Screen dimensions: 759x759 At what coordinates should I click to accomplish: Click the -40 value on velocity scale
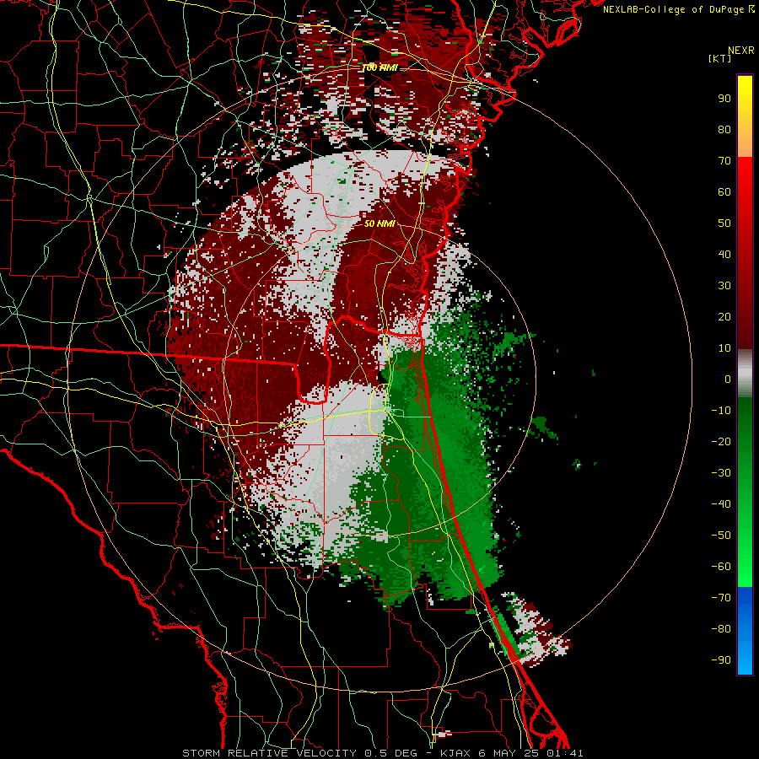pyautogui.click(x=721, y=504)
